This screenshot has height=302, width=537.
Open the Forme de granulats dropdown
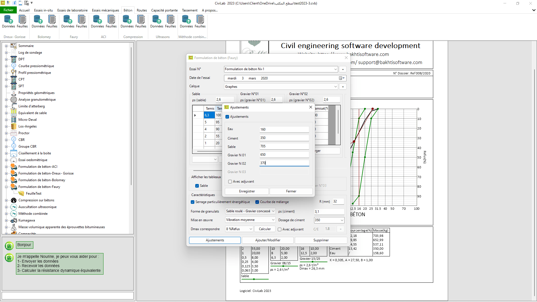pyautogui.click(x=273, y=211)
